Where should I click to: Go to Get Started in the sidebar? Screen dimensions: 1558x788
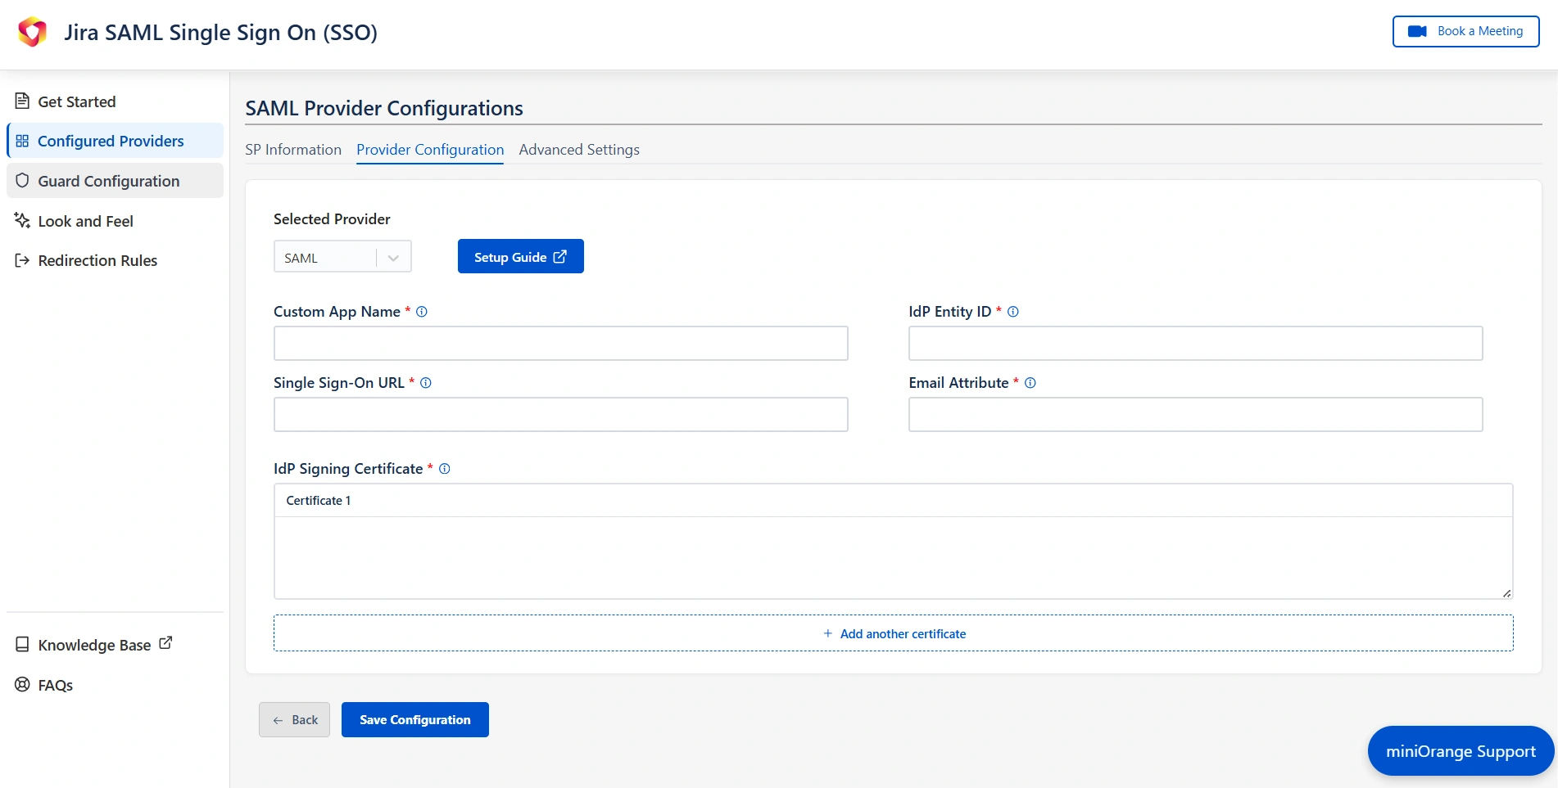[115, 101]
